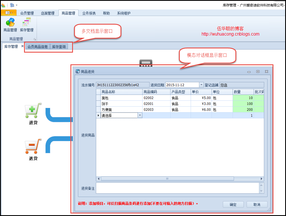Open the 业务报表 ribbon tab

tap(89, 13)
